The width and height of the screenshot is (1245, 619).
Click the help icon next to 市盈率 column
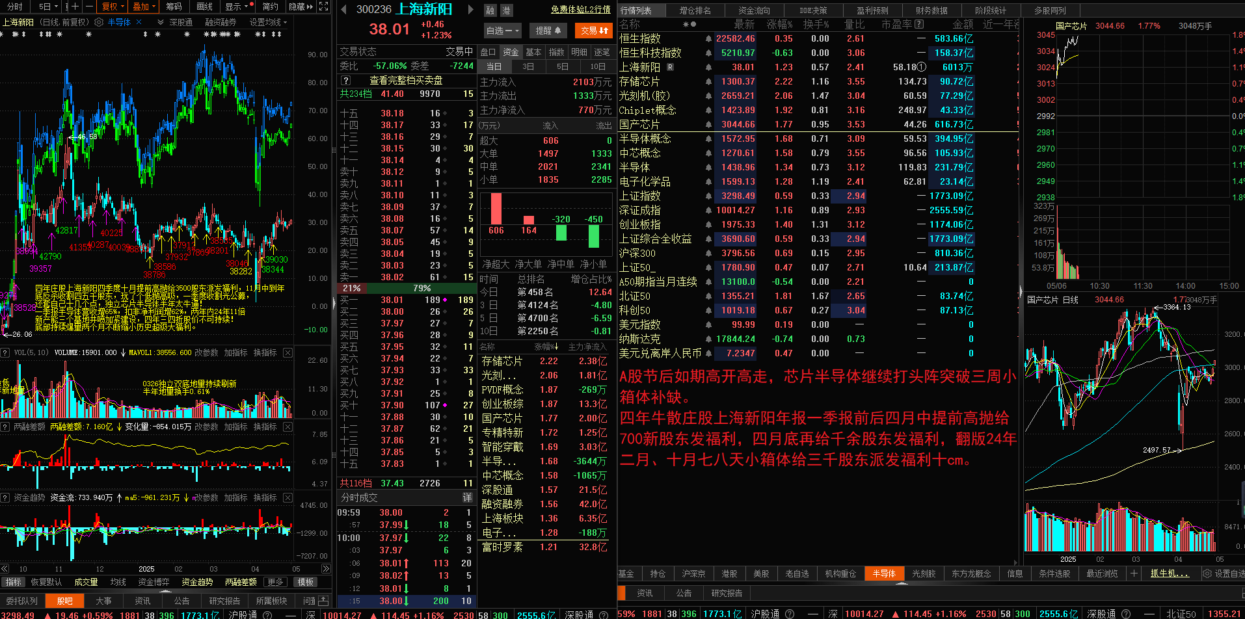point(919,24)
